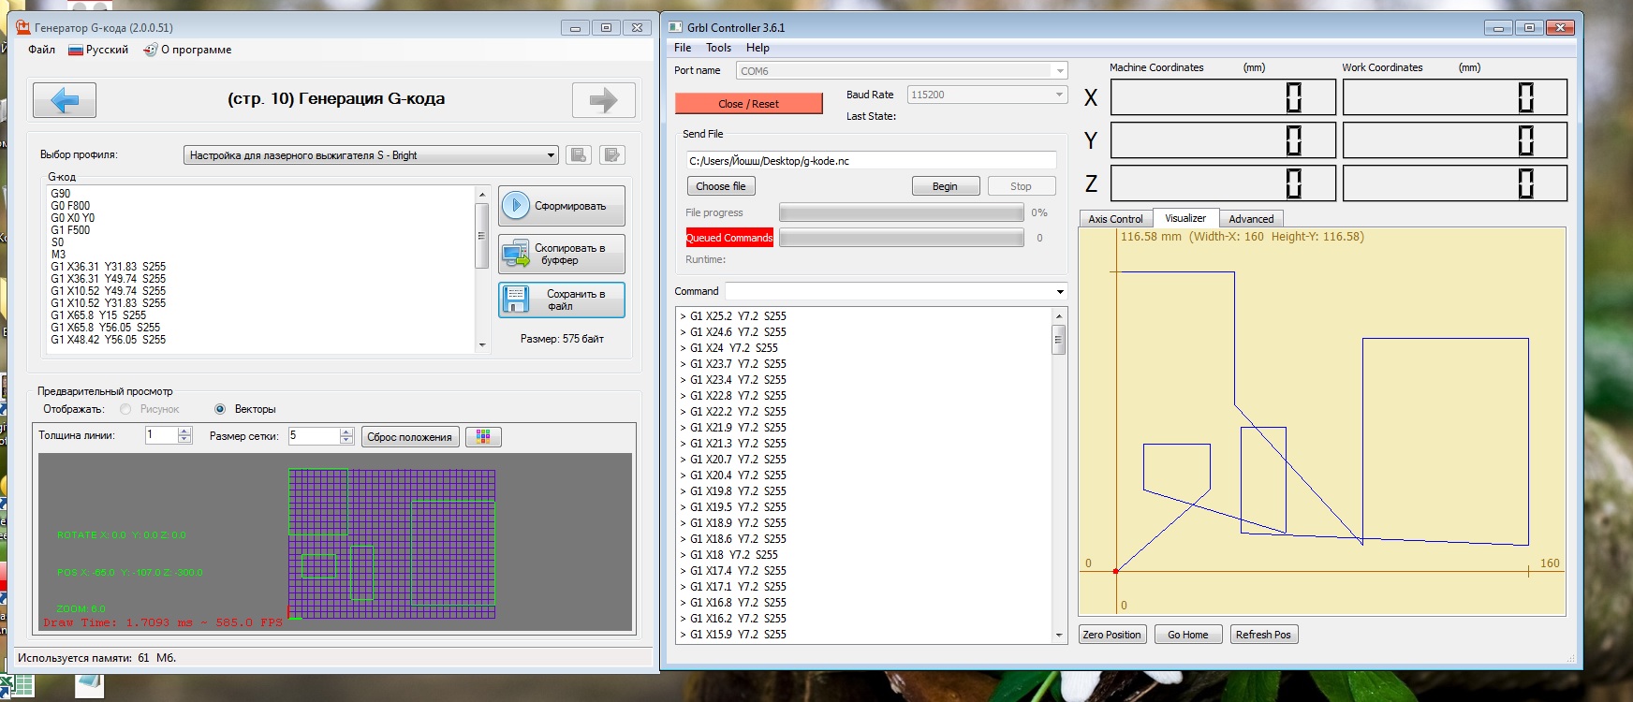The width and height of the screenshot is (1633, 702).
Task: Click the Go Home button
Action: (1188, 635)
